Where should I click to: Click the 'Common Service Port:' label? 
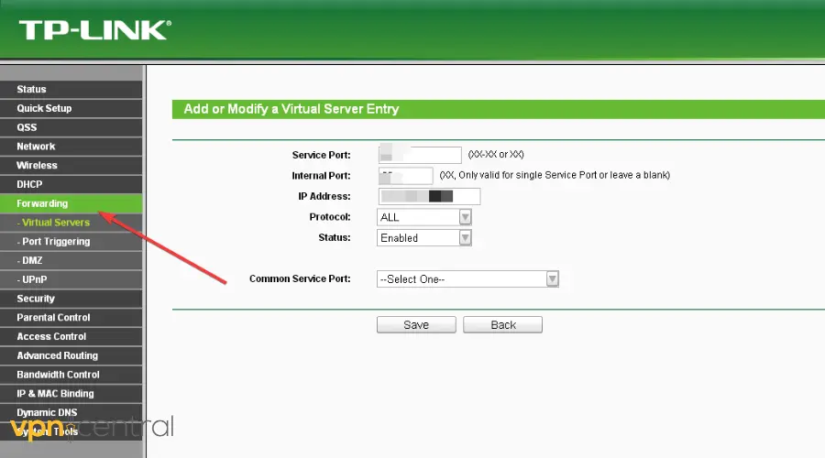300,278
